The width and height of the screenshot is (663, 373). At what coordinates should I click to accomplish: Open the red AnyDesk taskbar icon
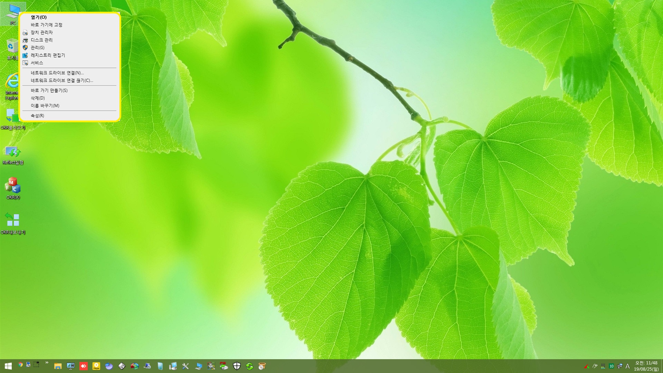point(83,366)
